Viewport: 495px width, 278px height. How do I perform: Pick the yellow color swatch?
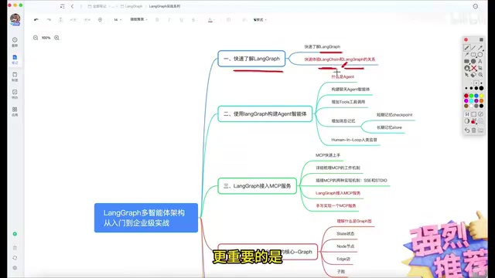coord(481,96)
